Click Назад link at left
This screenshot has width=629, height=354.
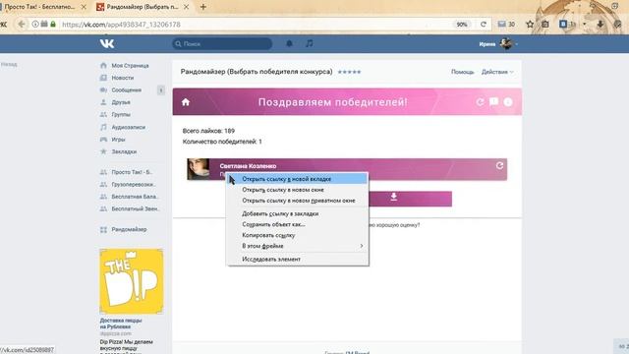point(9,64)
